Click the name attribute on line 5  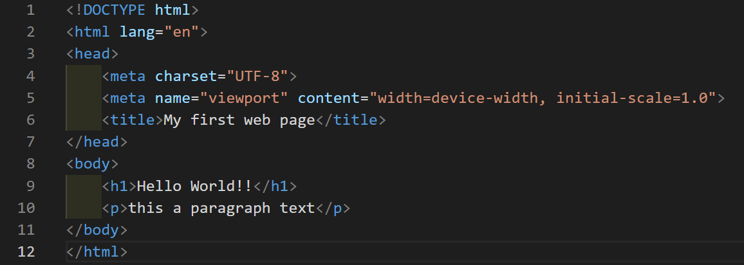172,98
